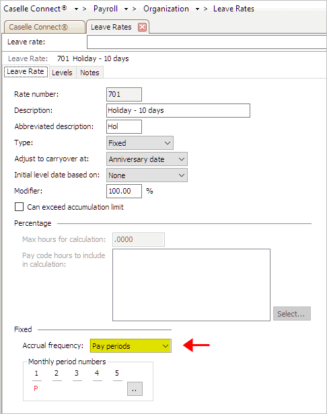The image size is (327, 414).
Task: Select the Leave Rate sub-tab
Action: pyautogui.click(x=26, y=72)
